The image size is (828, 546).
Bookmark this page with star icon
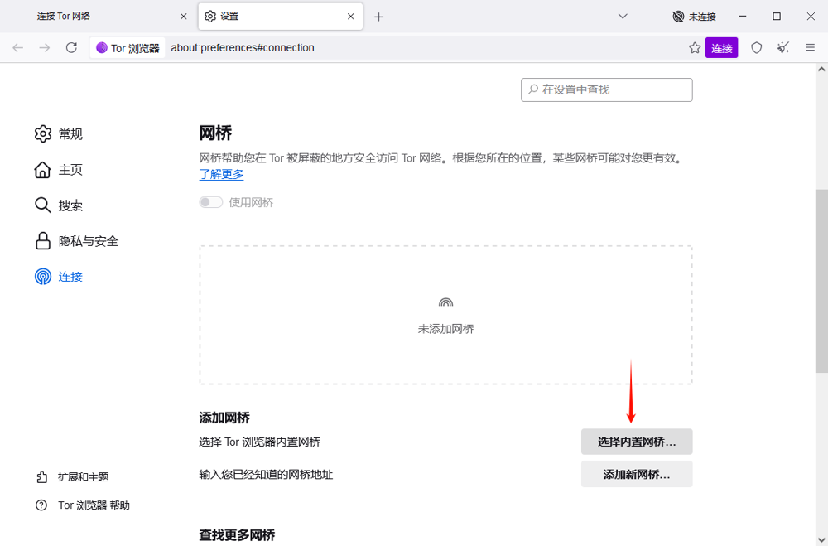coord(695,48)
